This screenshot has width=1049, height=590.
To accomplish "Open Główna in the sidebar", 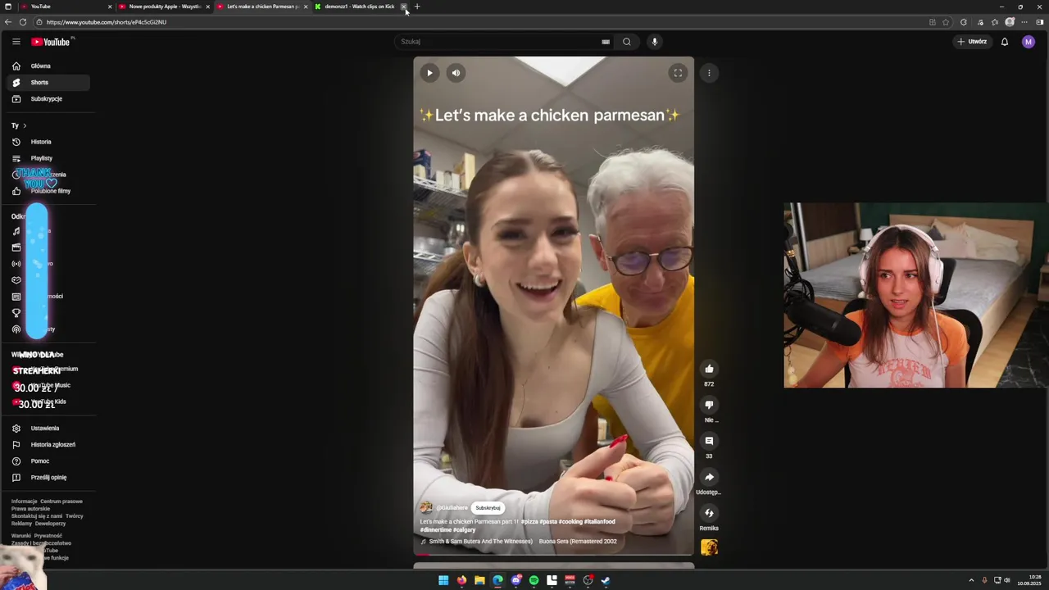I will (50, 66).
